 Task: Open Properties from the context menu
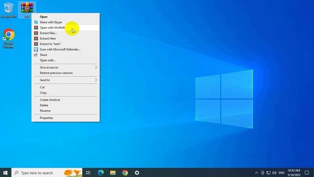pyautogui.click(x=66, y=118)
